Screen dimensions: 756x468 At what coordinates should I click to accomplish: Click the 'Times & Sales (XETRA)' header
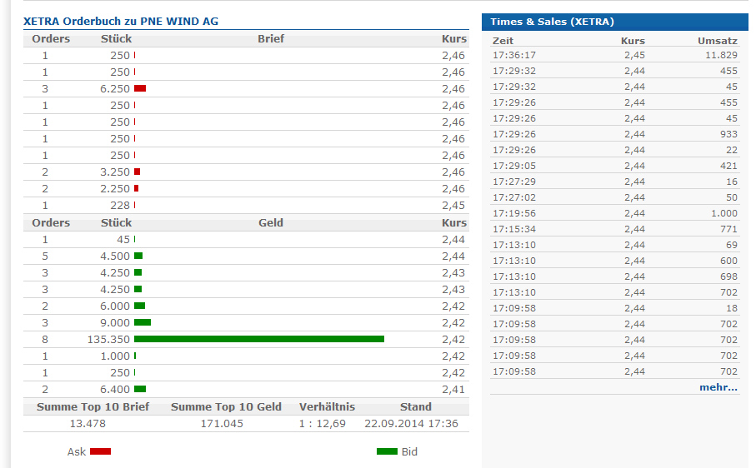tap(552, 22)
